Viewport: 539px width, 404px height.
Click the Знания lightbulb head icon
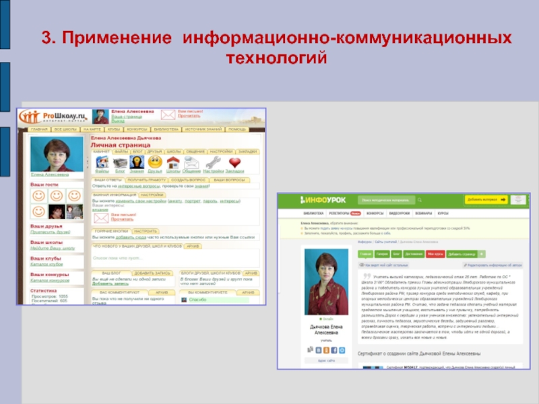137,162
